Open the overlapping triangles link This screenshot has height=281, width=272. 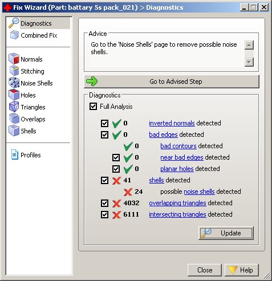point(177,203)
